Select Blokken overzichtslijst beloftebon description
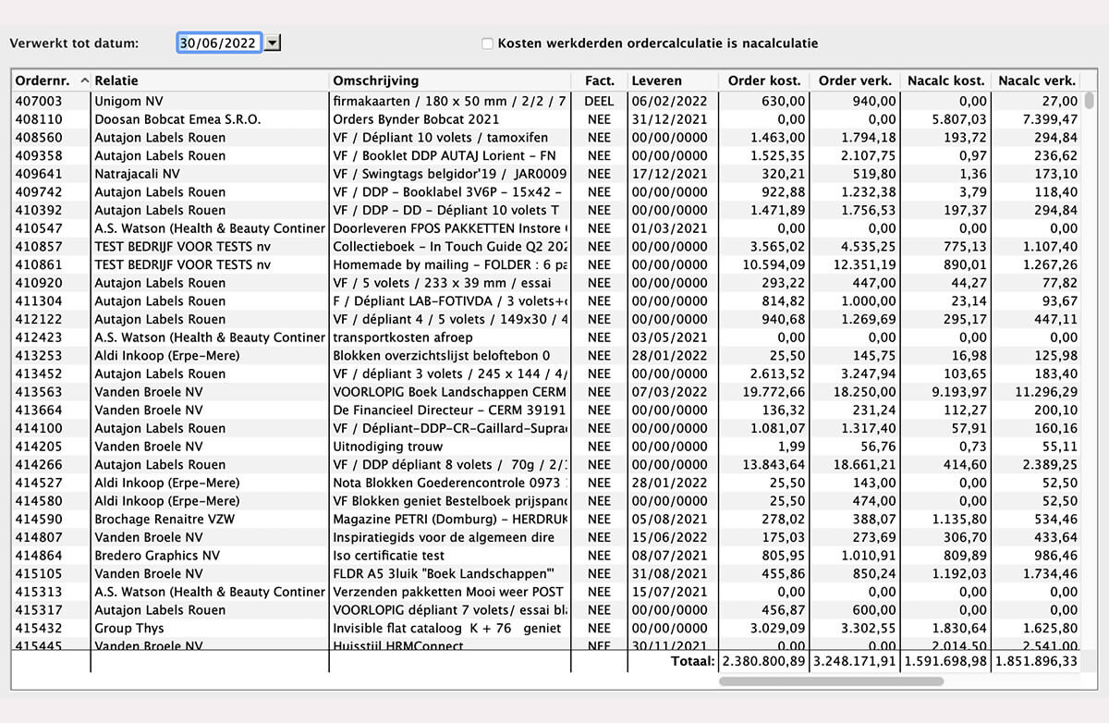 pos(441,356)
